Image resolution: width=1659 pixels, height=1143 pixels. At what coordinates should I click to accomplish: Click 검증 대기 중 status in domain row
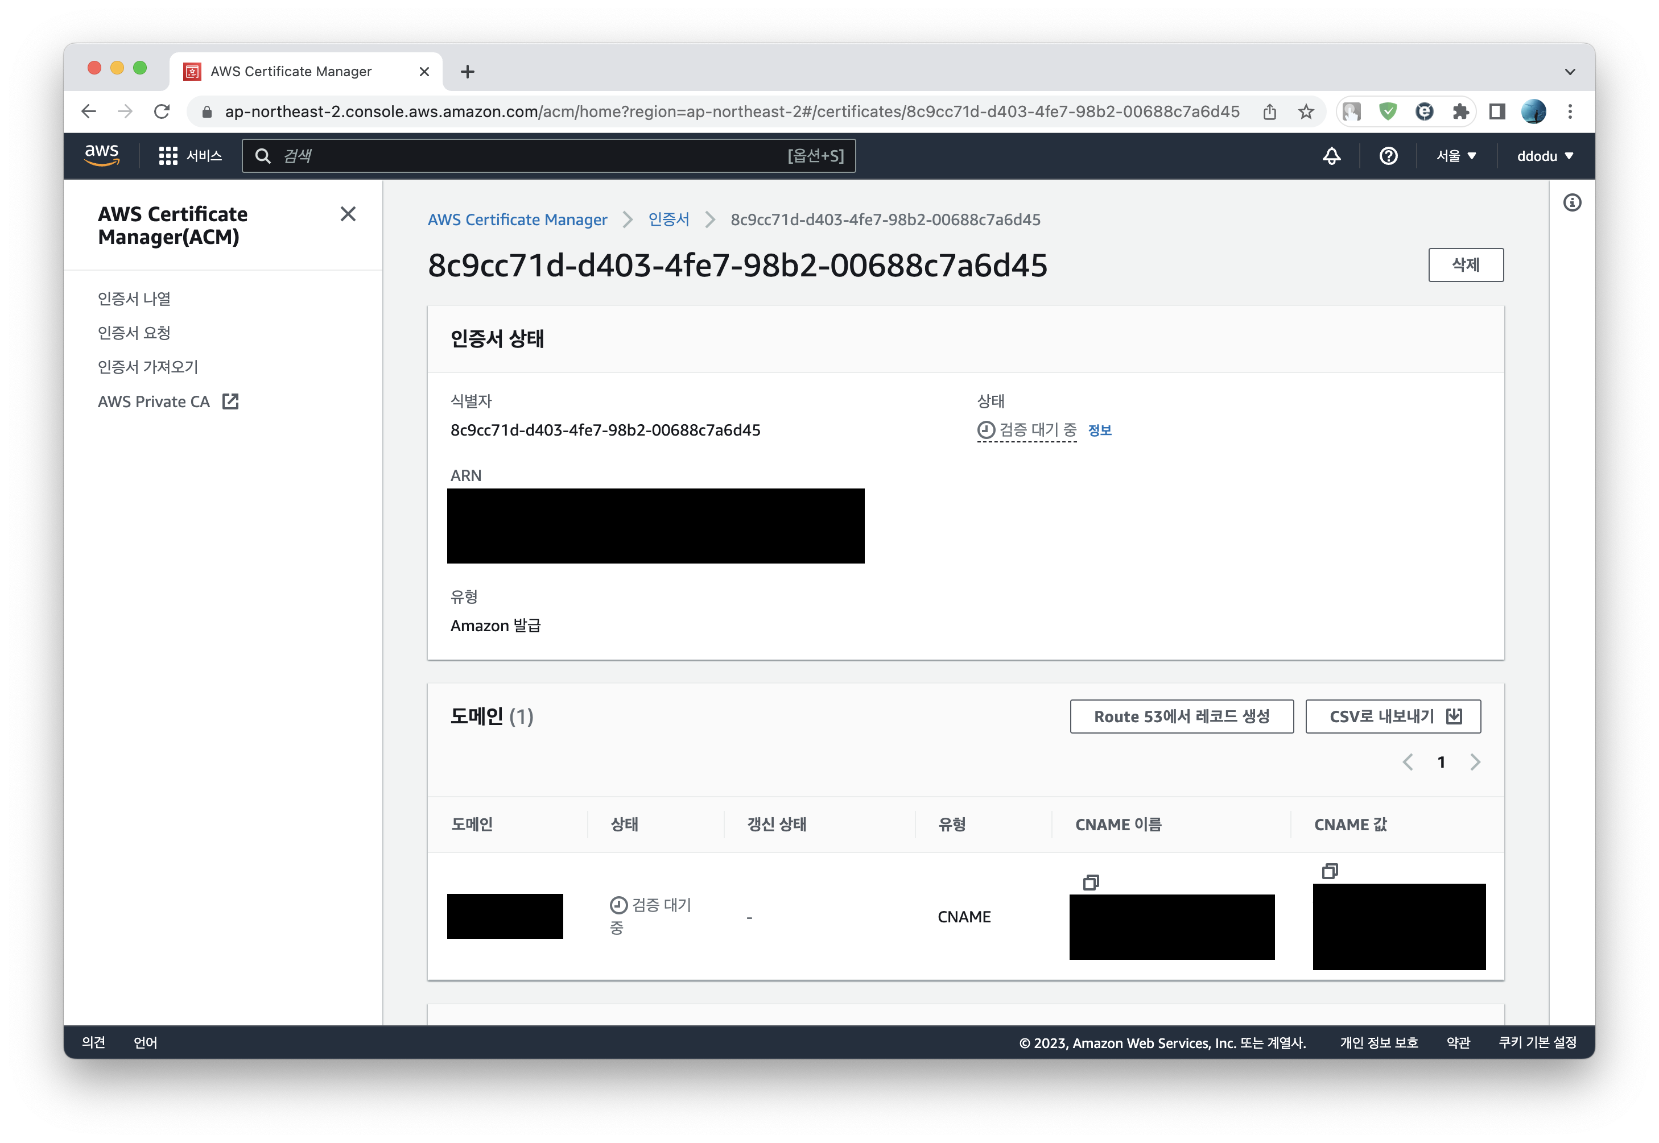pyautogui.click(x=650, y=916)
